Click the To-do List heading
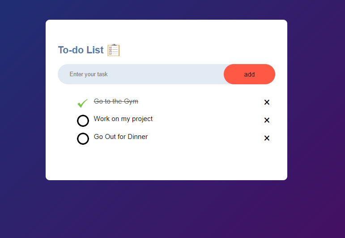Screen dimensions: 345x238 tap(81, 50)
